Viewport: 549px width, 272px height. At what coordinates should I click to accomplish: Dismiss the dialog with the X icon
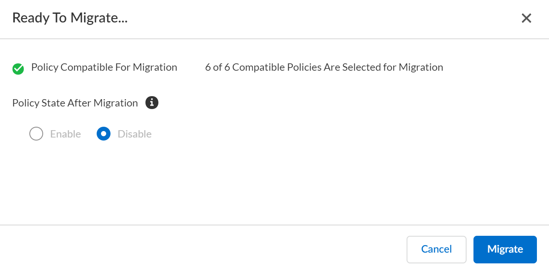(x=526, y=18)
